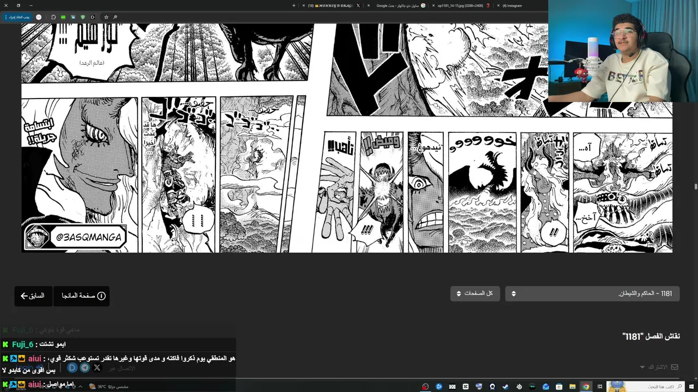This screenshot has height=392, width=698.
Task: Open the blue Edge-like taskbar icon
Action: click(439, 387)
